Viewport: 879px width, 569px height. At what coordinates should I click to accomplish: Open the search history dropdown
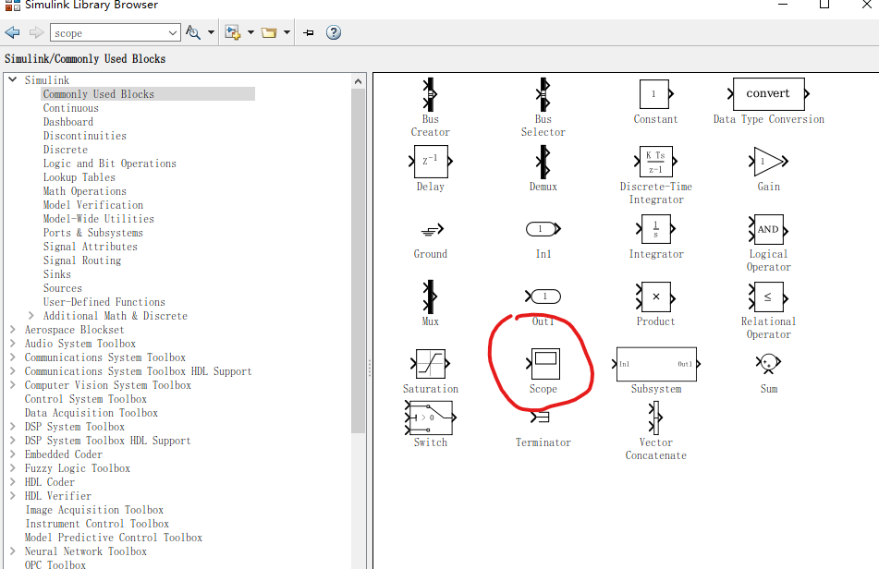click(173, 33)
